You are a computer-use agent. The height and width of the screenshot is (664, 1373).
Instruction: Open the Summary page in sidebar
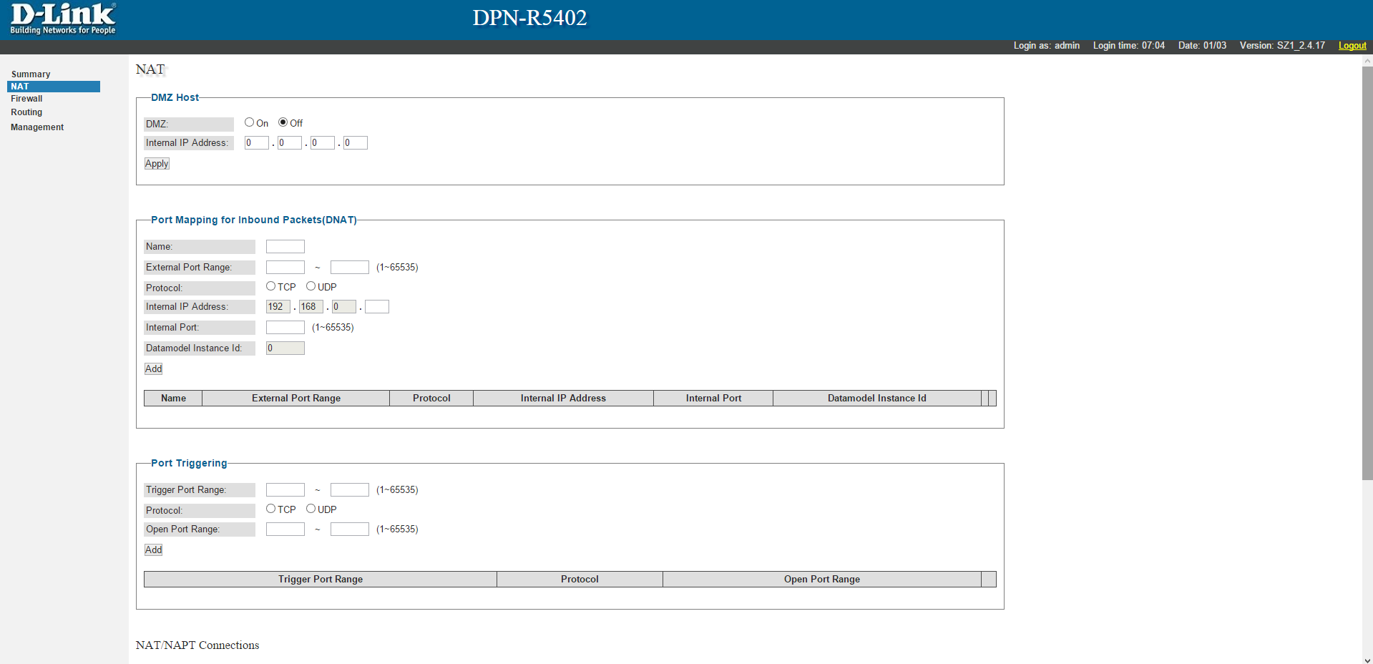click(31, 74)
